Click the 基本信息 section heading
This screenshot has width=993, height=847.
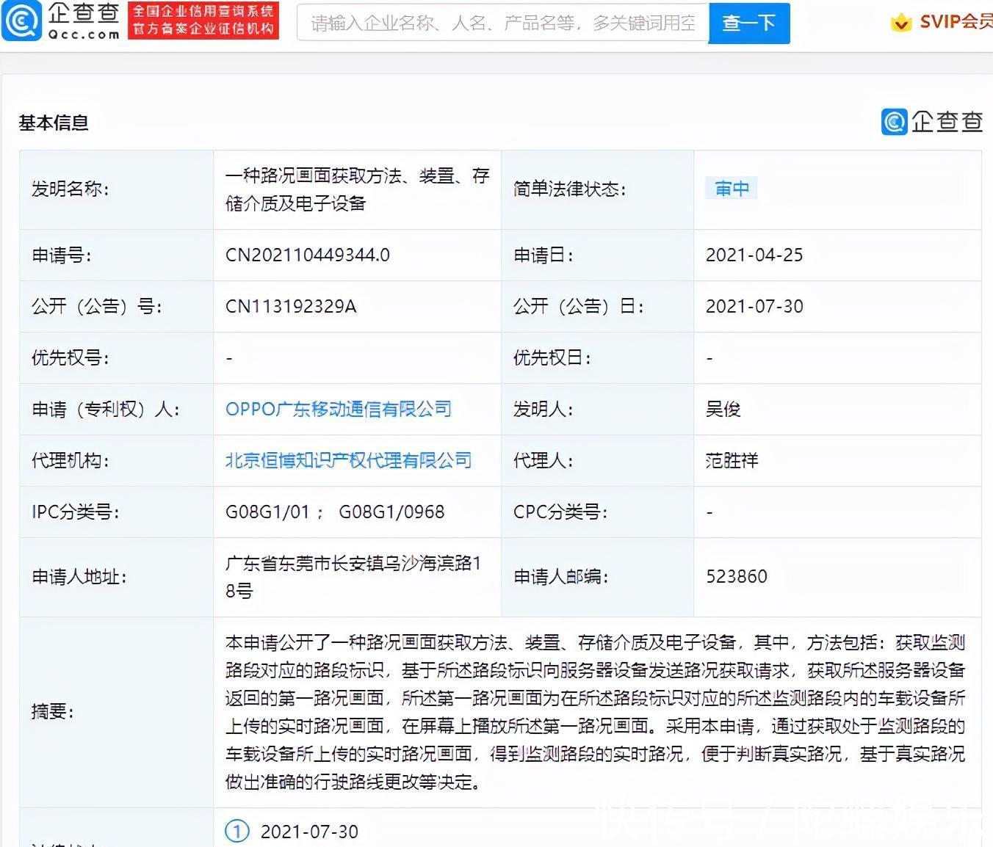click(54, 123)
